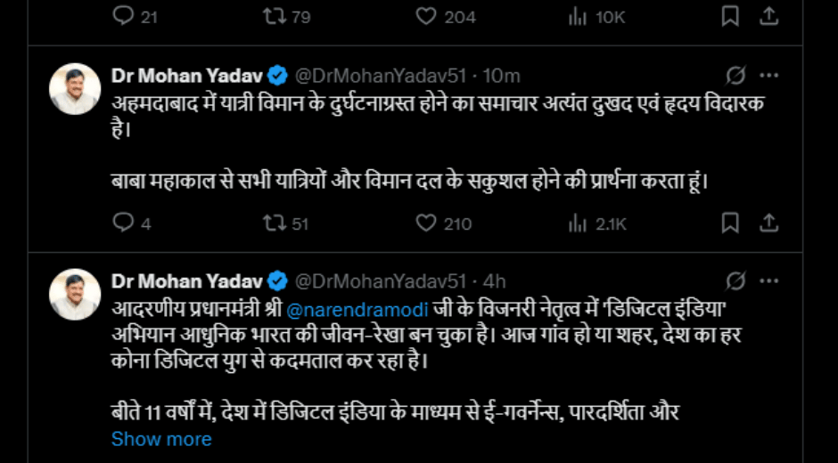The width and height of the screenshot is (838, 463).
Task: Share the top tweet with 10K views
Action: coord(768,16)
